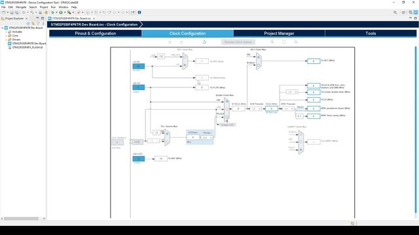Click Project Explorer horizontal scrollbar
The image size is (419, 235).
click(21, 219)
